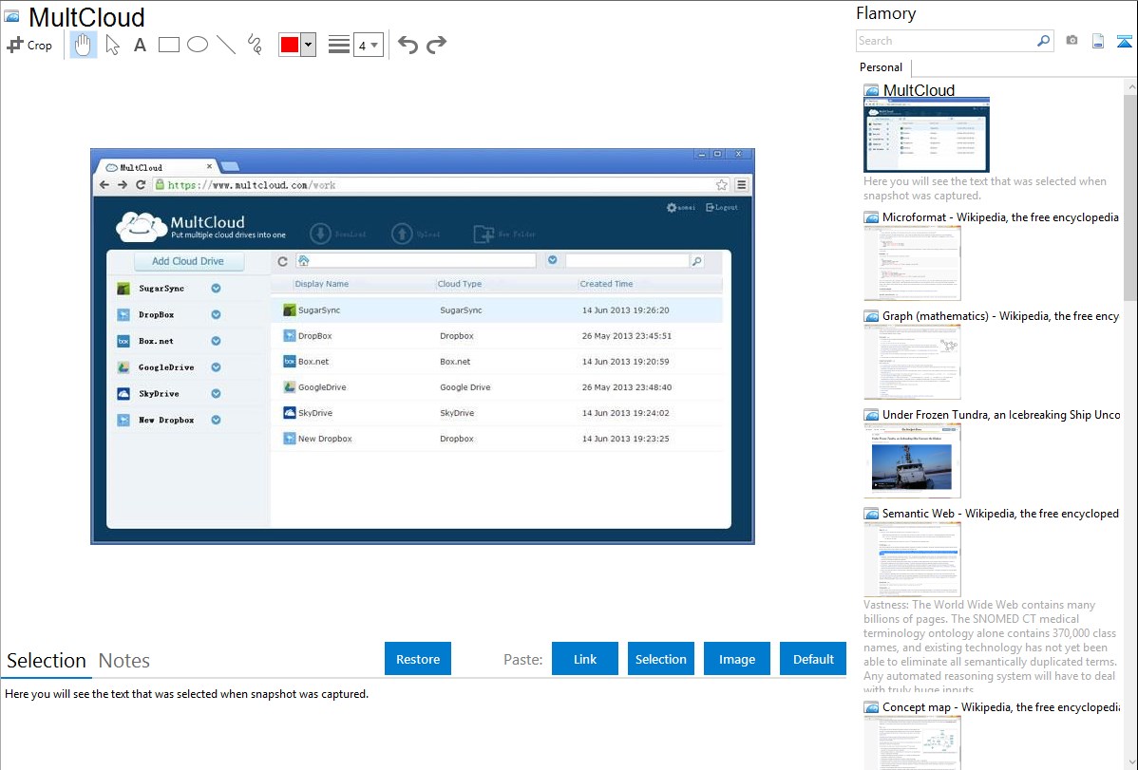The width and height of the screenshot is (1138, 770).
Task: Redo the last action
Action: point(436,45)
